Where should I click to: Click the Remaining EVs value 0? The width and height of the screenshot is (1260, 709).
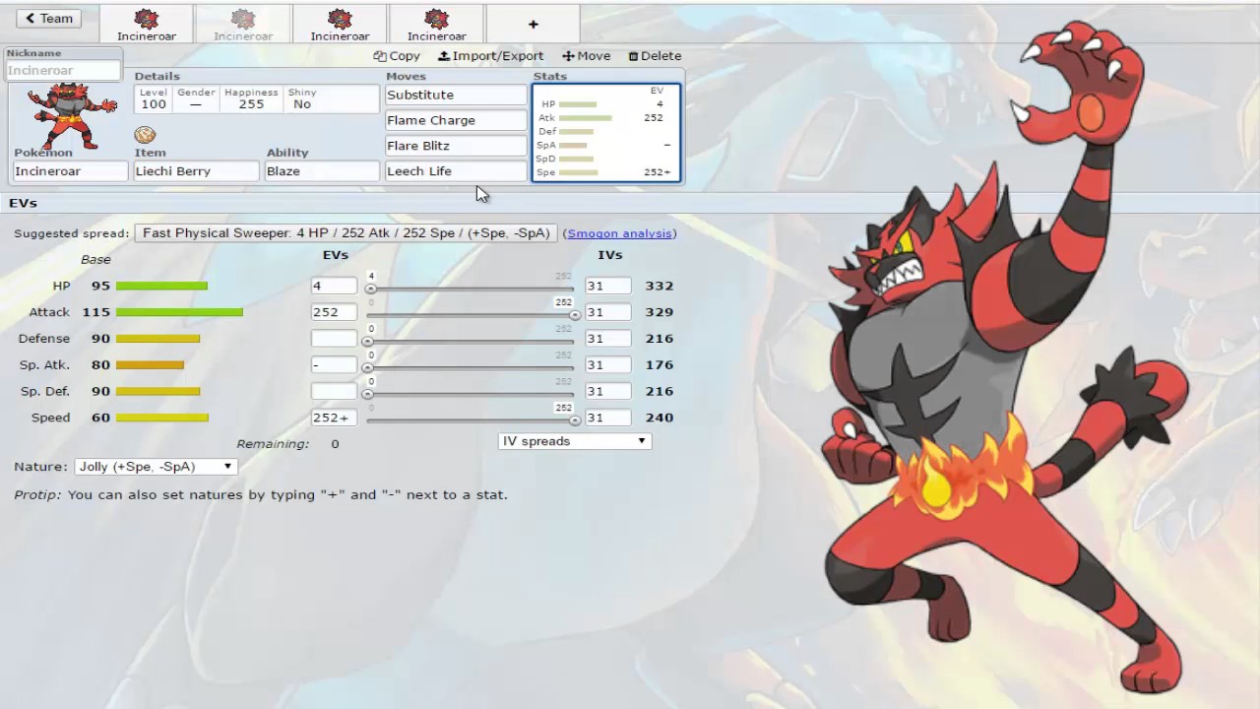335,444
